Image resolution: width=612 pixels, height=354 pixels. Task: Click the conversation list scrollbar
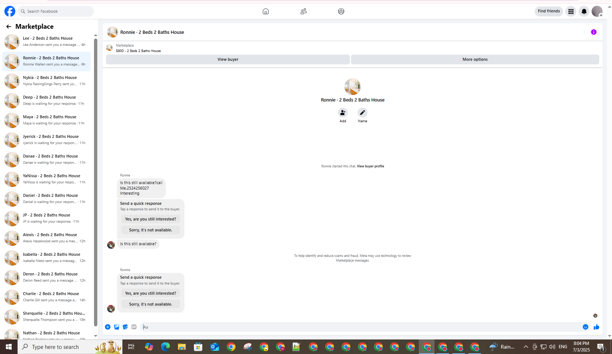pyautogui.click(x=95, y=182)
